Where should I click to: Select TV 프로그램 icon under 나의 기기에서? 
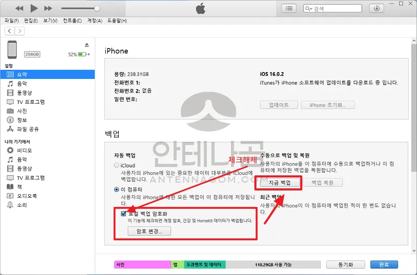coord(10,178)
